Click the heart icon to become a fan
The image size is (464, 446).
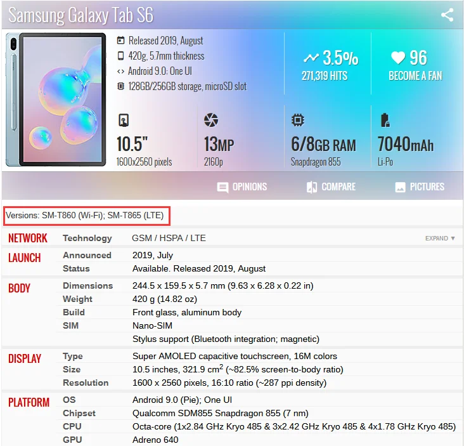[x=397, y=58]
